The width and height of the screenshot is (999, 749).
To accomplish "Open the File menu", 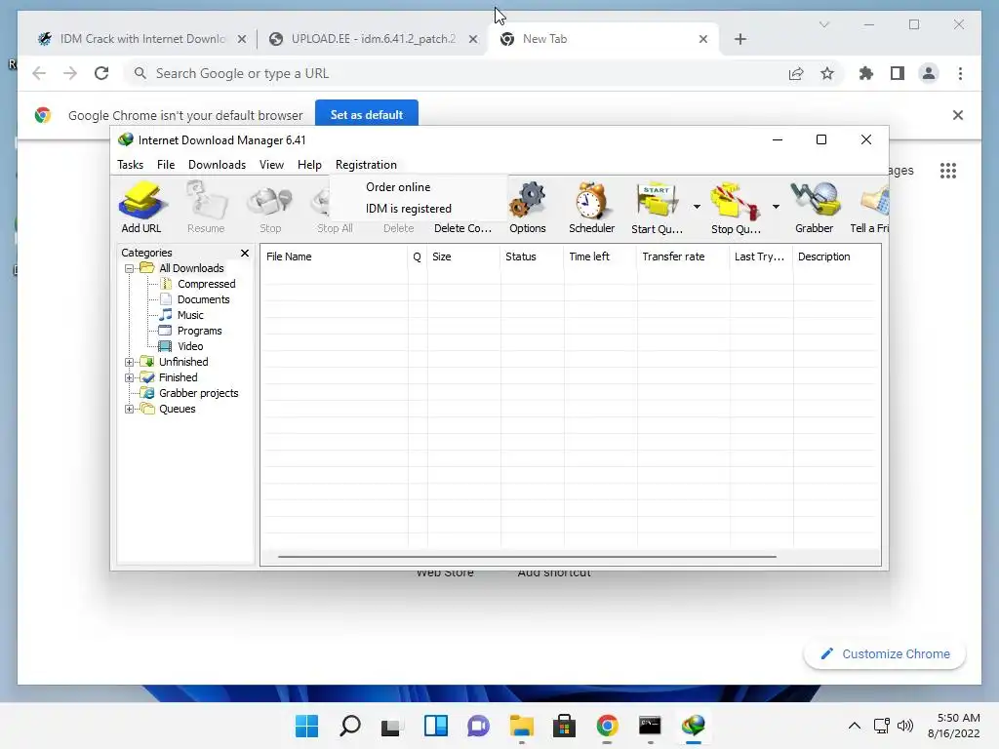I will coord(166,164).
